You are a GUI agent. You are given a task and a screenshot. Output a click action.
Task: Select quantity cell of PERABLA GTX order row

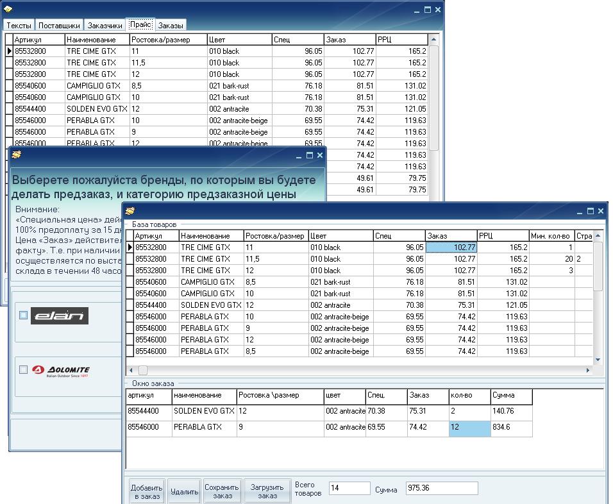[x=469, y=427]
